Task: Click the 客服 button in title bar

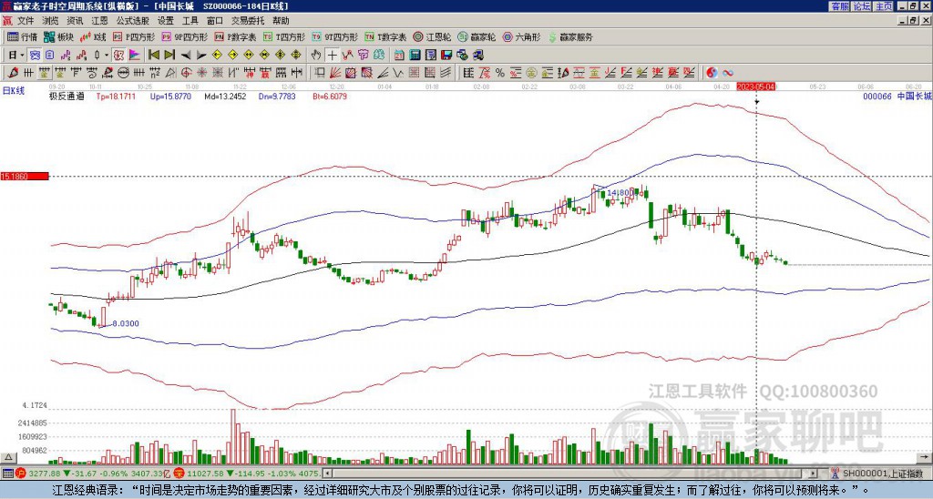Action: (x=839, y=6)
